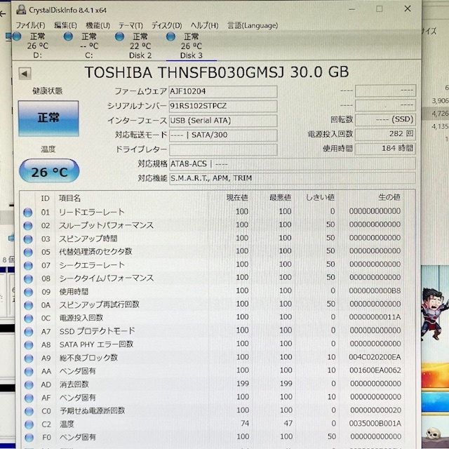Click the 26 °C temperature button
The image size is (449, 449).
point(49,171)
